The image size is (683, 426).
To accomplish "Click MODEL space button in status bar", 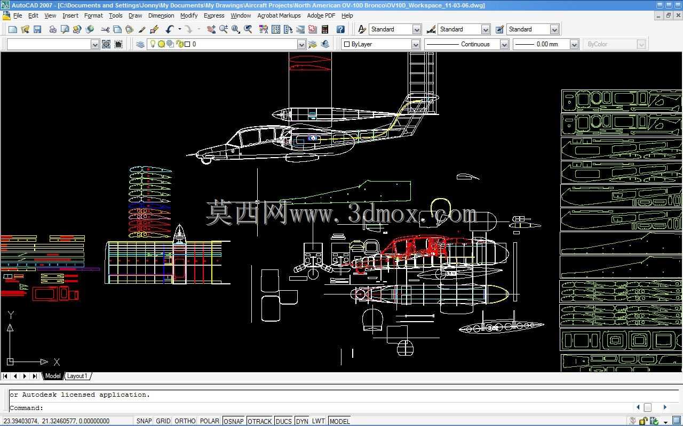I will (339, 421).
